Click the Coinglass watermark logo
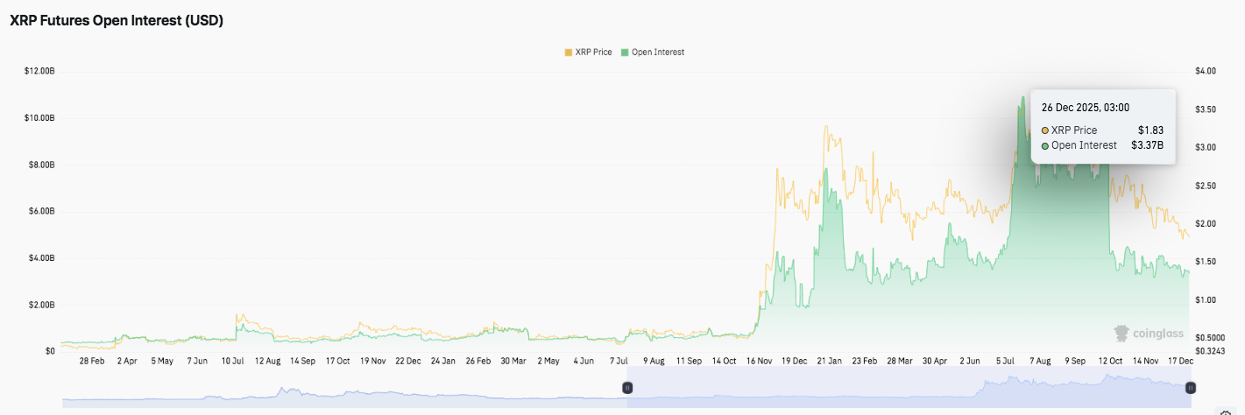Screen dimensions: 1245x415 [x=1148, y=334]
